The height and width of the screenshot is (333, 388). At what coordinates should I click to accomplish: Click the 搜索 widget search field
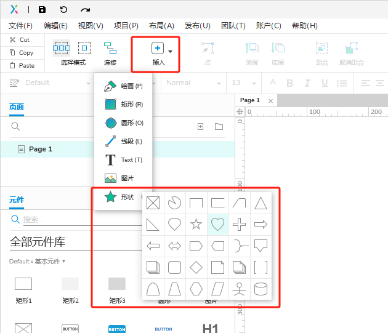82,220
